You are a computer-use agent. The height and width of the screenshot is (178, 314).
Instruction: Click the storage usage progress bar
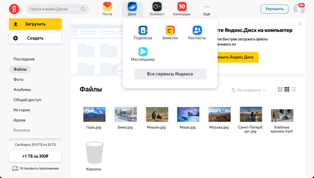point(35,139)
